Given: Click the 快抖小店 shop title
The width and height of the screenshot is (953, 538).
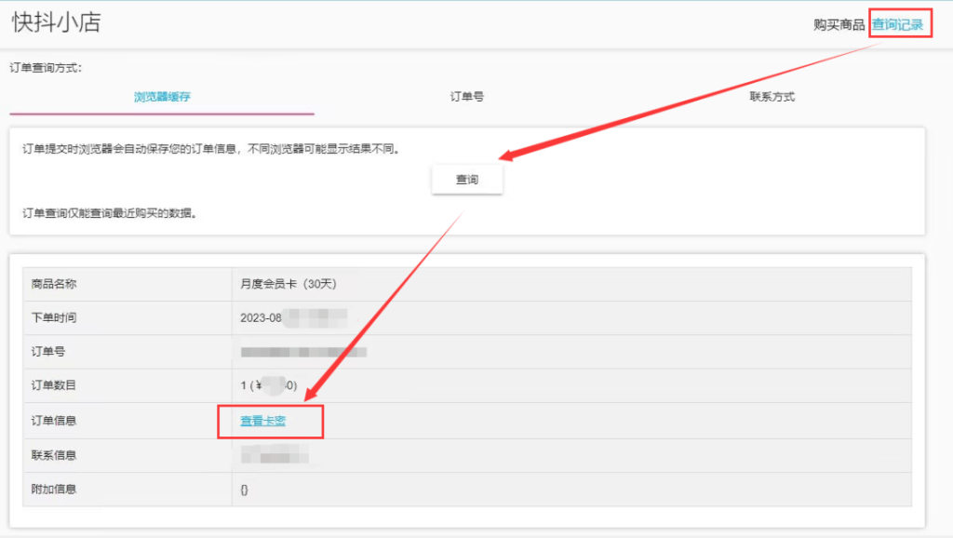Looking at the screenshot, I should [x=57, y=22].
